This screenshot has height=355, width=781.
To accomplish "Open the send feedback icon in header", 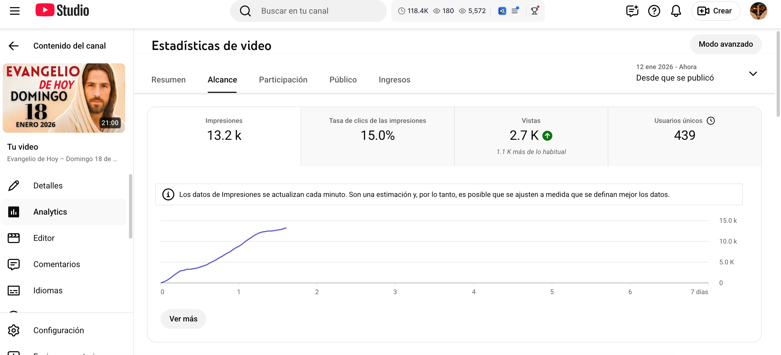I will [x=632, y=11].
